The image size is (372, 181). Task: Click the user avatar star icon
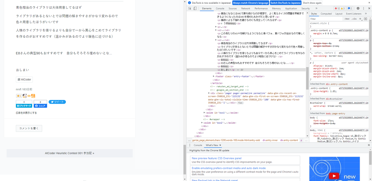[24, 96]
